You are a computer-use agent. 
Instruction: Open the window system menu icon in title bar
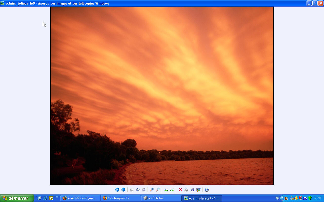click(3, 3)
